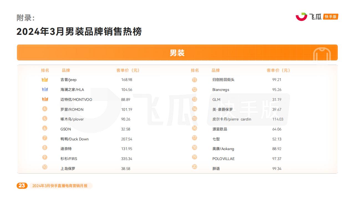
Task: Click the rank 20 badge beside 胖语
Action: (x=194, y=167)
